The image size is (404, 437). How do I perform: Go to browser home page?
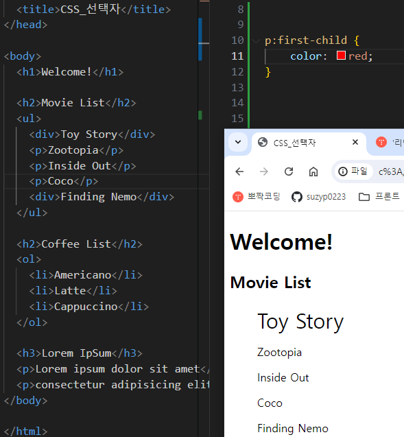tap(313, 172)
